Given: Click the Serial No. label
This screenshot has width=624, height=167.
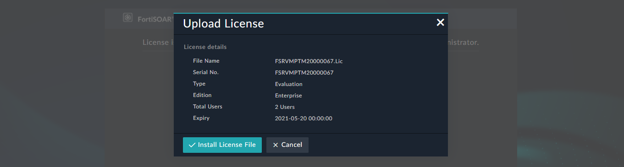Looking at the screenshot, I should click(x=206, y=72).
